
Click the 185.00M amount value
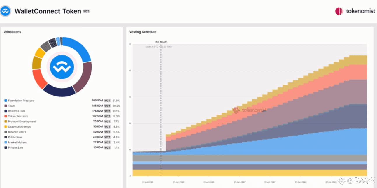(x=97, y=106)
